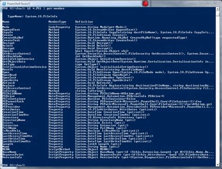Click the 'OpenWrite' member name
This screenshot has height=169, width=222.
point(10,80)
